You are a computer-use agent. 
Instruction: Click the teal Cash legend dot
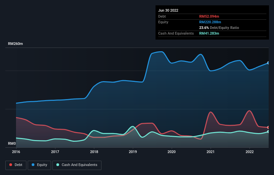point(58,165)
